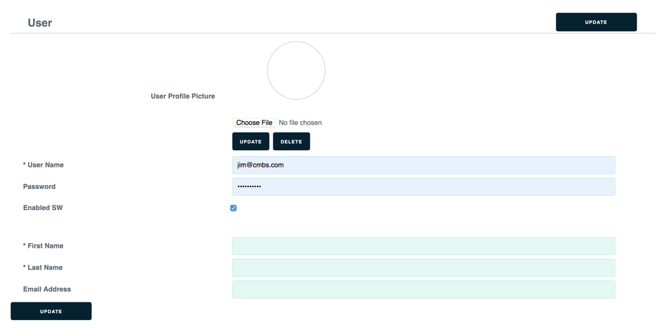This screenshot has height=330, width=659.
Task: Click into the Password input field
Action: click(x=423, y=187)
